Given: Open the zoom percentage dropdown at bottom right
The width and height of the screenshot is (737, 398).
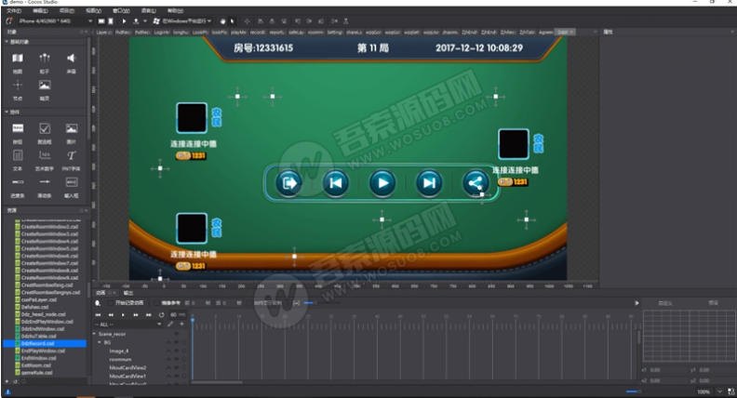Looking at the screenshot, I should 719,391.
